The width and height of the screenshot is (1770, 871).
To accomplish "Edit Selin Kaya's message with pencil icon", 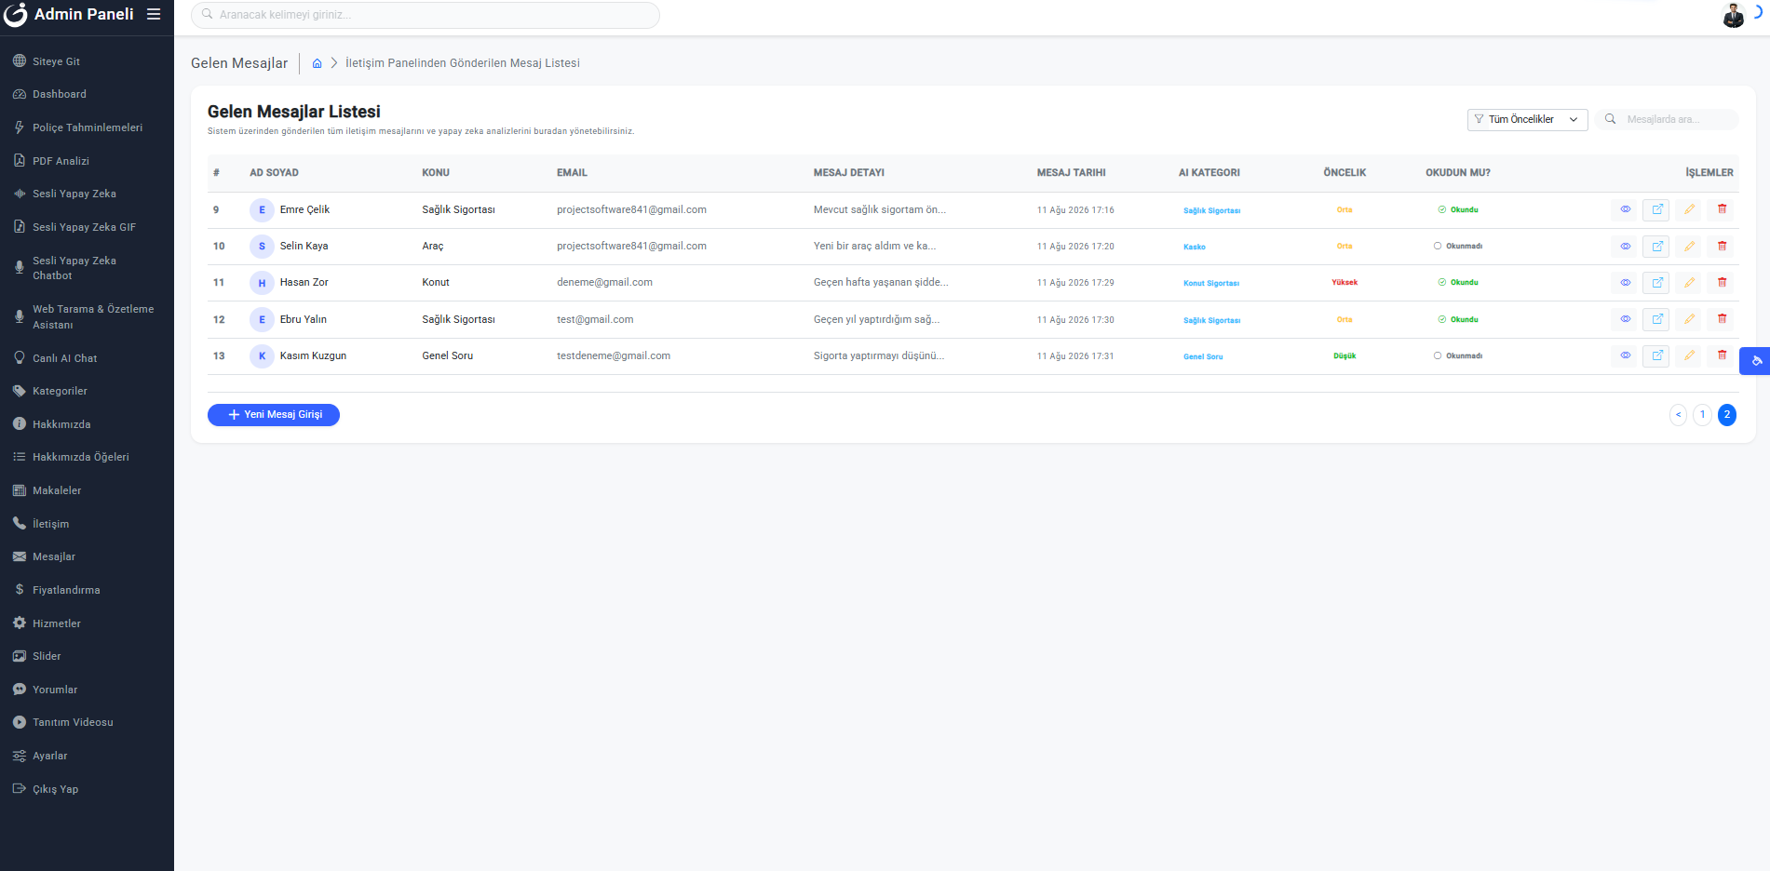I will coord(1689,247).
